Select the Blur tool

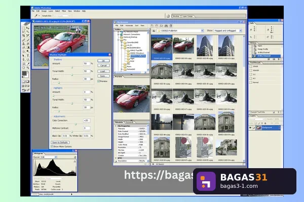pos(23,51)
